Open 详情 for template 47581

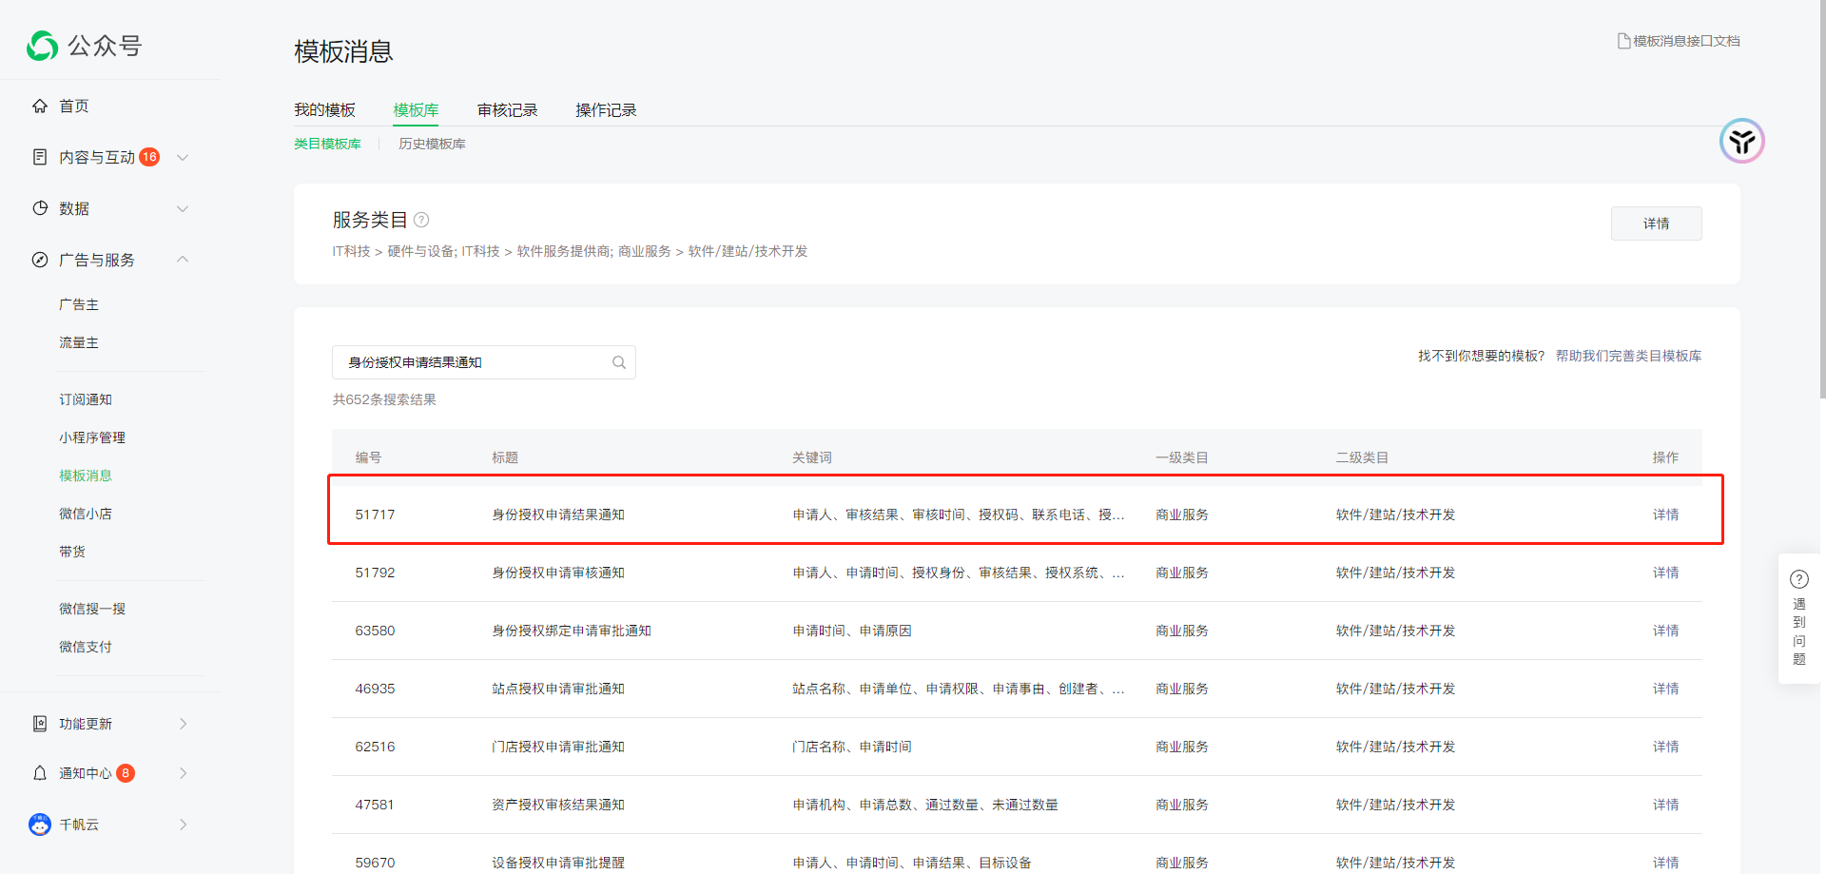click(x=1665, y=805)
